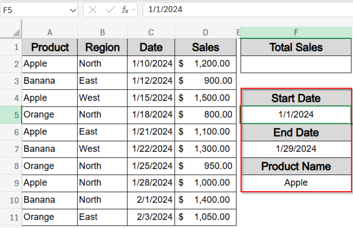
Task: Click the empty cell under Total Sales
Action: pyautogui.click(x=296, y=64)
